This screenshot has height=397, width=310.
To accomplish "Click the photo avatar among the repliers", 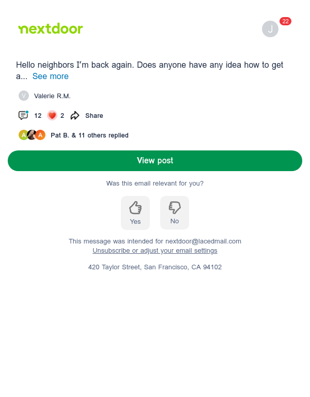I will coord(32,135).
